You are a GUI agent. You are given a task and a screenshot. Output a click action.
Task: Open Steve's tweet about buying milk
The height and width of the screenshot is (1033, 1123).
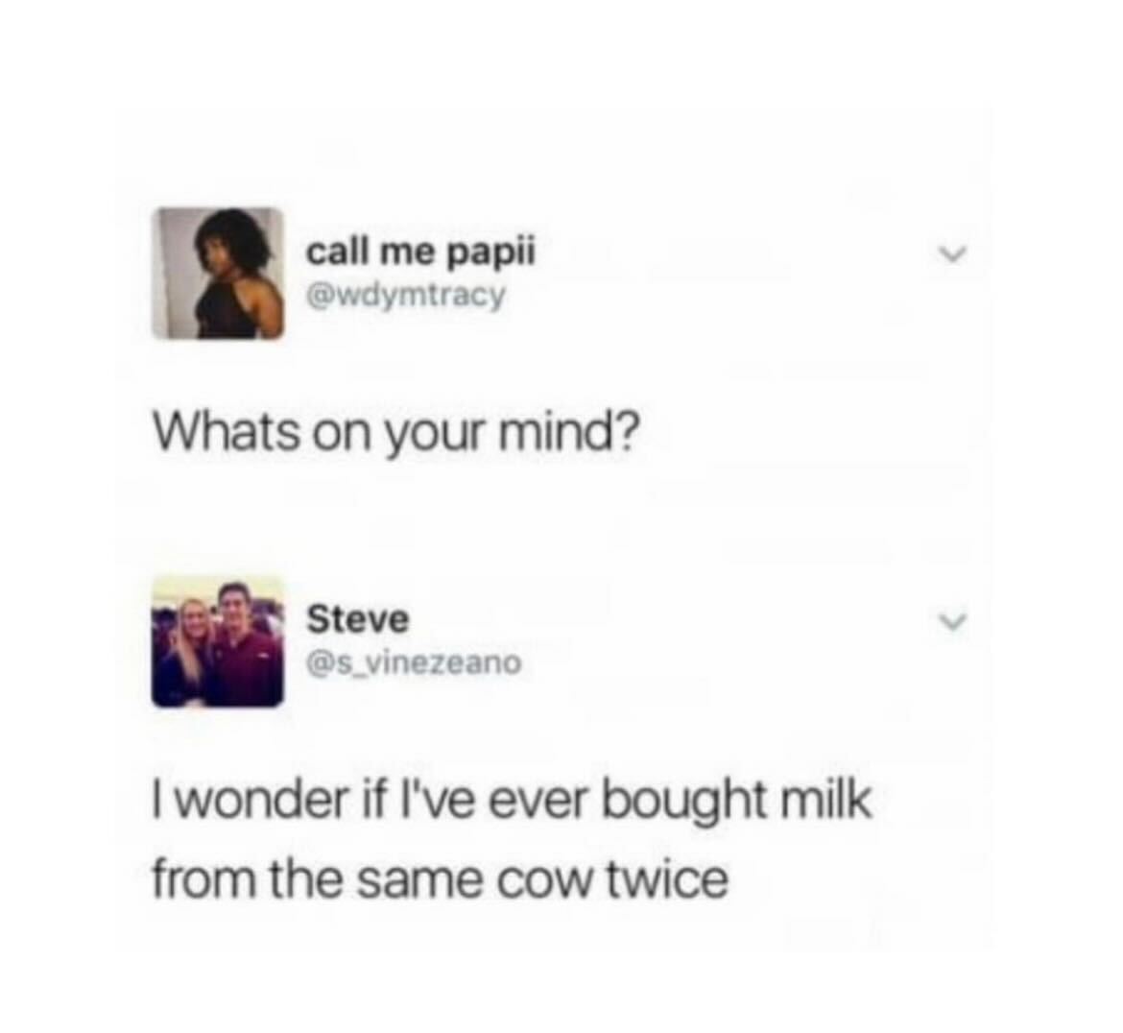coord(513,840)
